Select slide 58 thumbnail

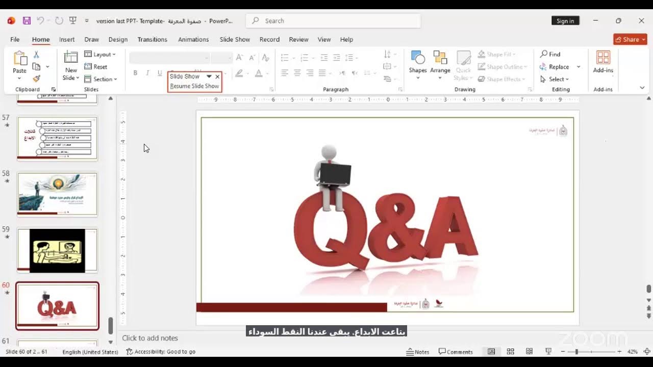[57, 194]
